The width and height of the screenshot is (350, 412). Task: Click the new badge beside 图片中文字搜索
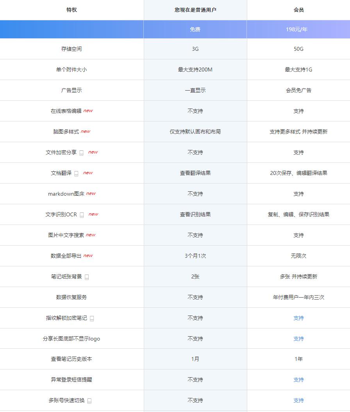(90, 235)
